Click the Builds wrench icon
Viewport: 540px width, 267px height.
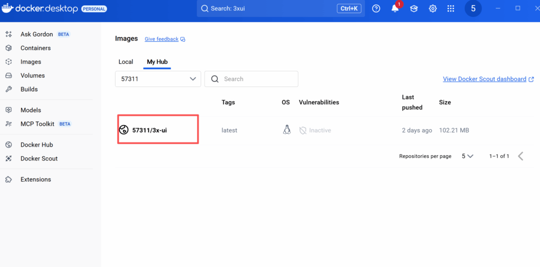click(9, 89)
